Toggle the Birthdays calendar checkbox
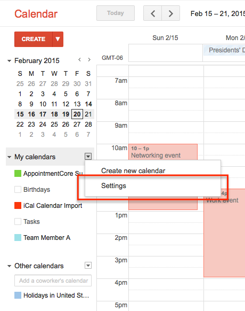This screenshot has height=311, width=245. (18, 189)
